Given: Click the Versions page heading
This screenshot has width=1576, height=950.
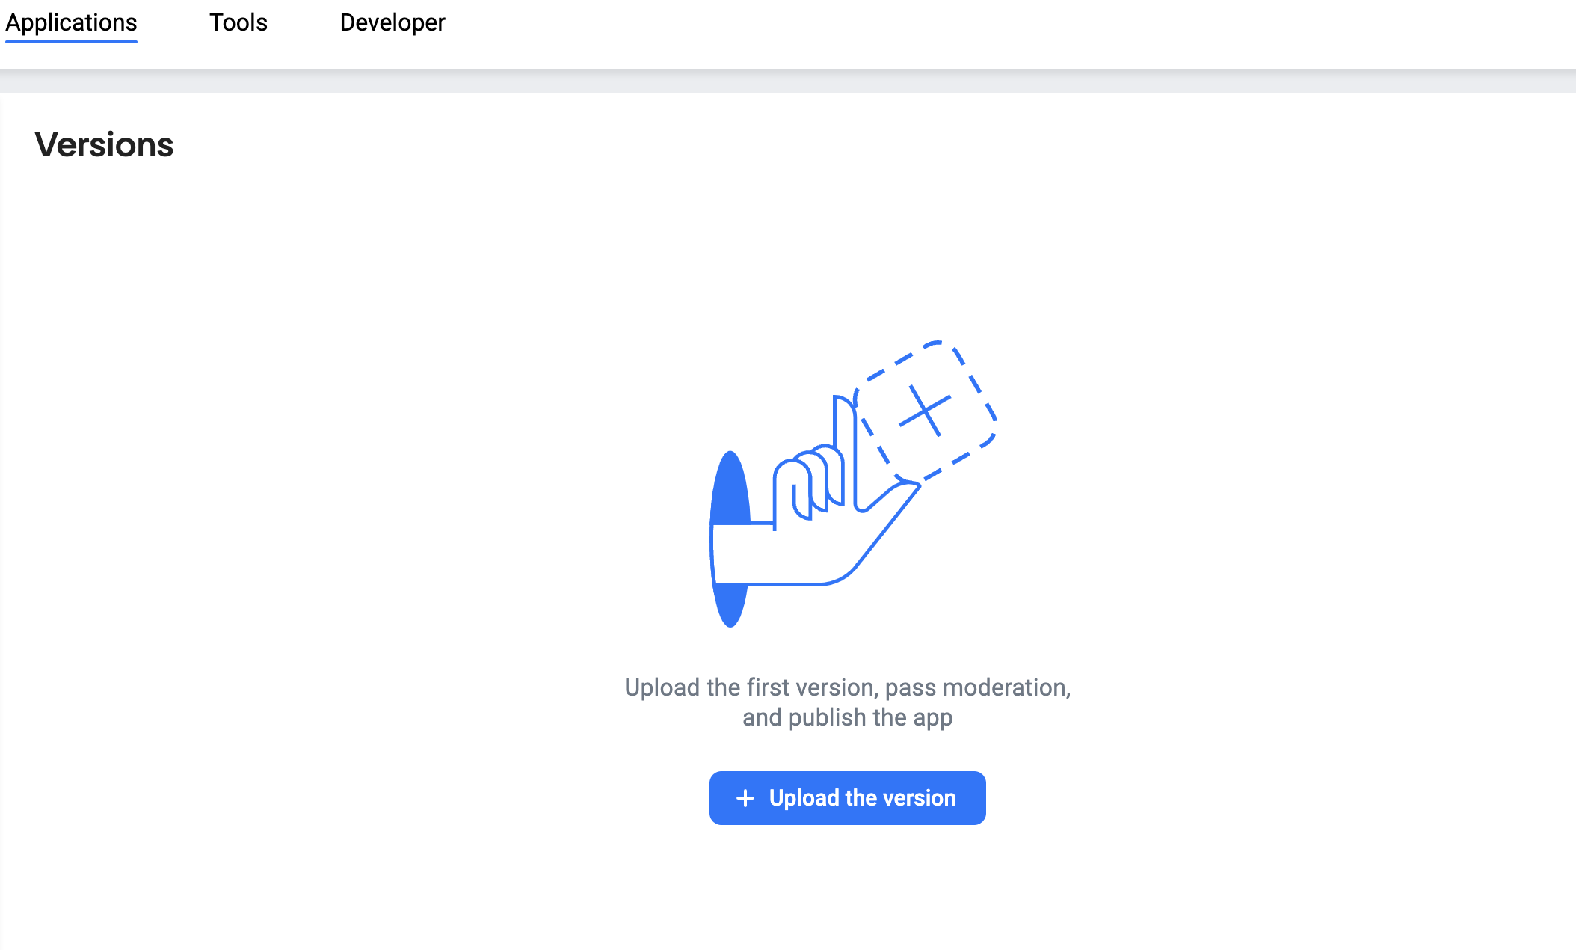Looking at the screenshot, I should tap(104, 144).
